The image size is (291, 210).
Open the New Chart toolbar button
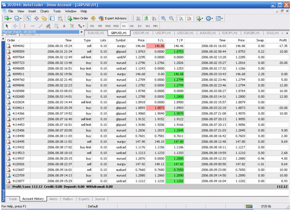[x=8, y=19]
